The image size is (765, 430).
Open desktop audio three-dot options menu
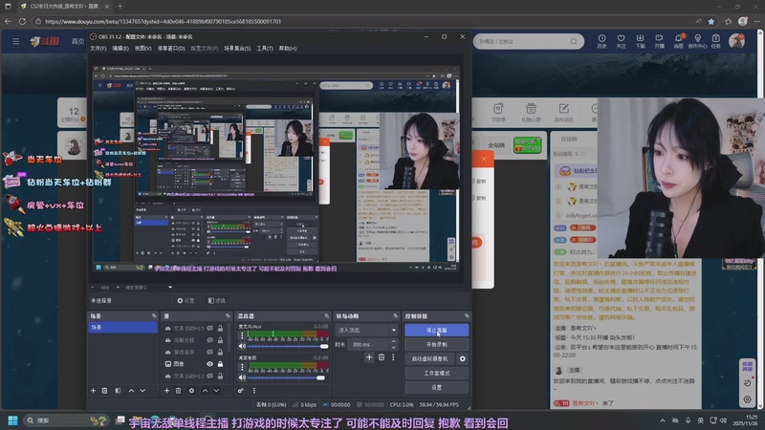pos(242,367)
